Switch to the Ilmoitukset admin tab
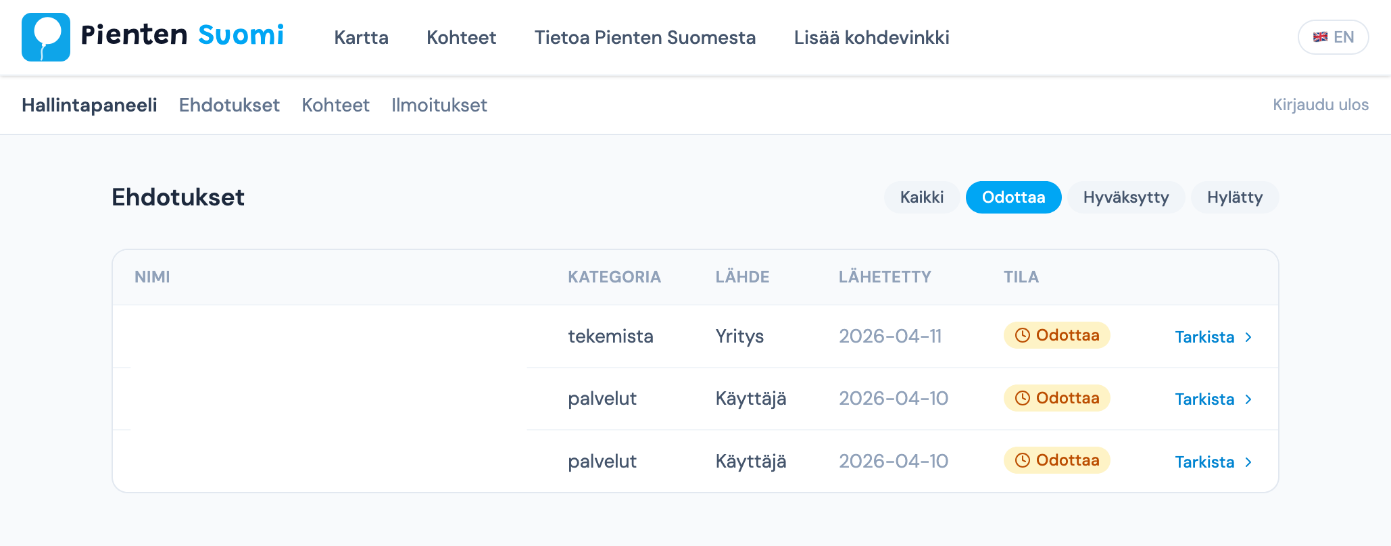Image resolution: width=1391 pixels, height=546 pixels. click(439, 105)
